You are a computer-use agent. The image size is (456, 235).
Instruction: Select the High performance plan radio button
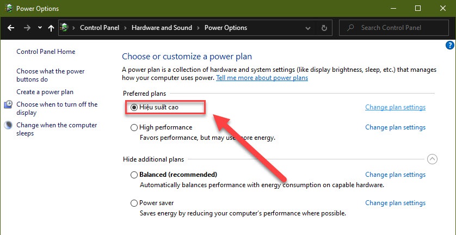(134, 127)
